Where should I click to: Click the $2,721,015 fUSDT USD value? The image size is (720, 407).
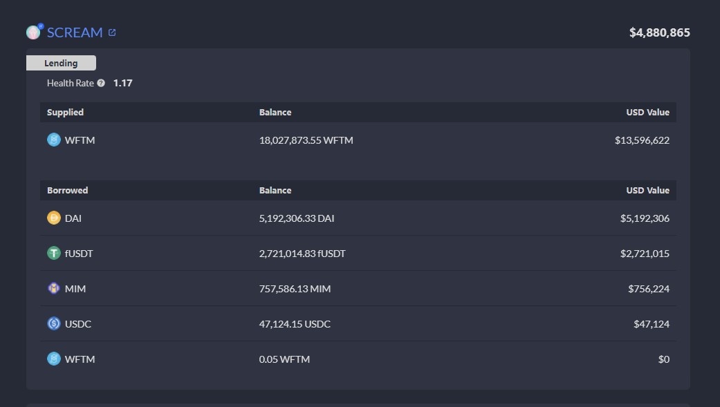point(645,254)
